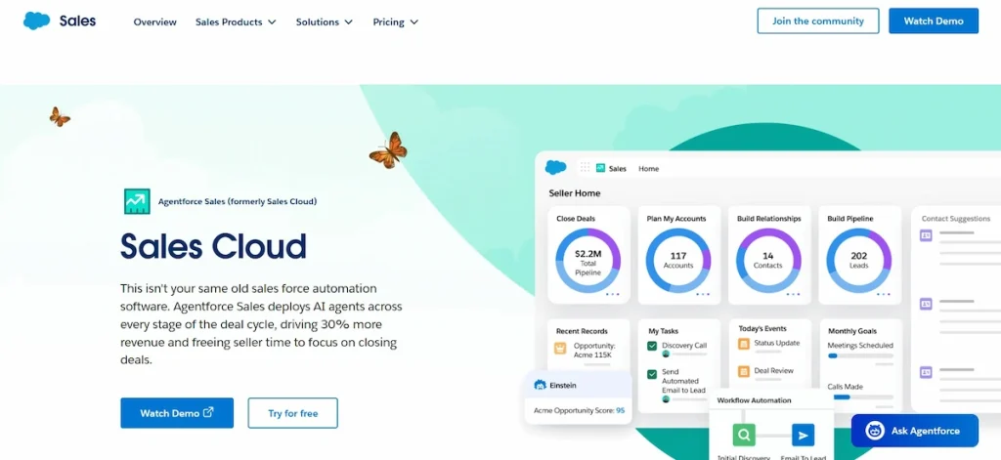Click the Contact Suggestions heading
This screenshot has width=1001, height=460.
pyautogui.click(x=956, y=218)
